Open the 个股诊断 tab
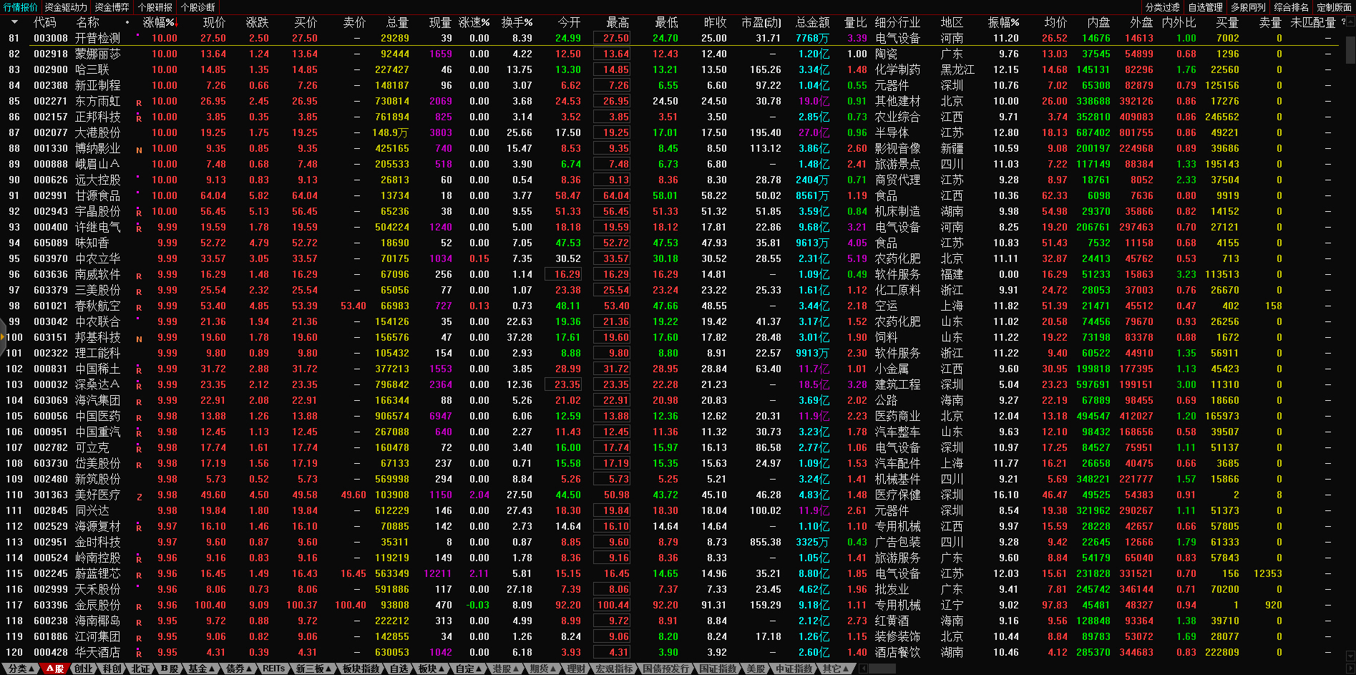The image size is (1356, 675). [x=198, y=7]
